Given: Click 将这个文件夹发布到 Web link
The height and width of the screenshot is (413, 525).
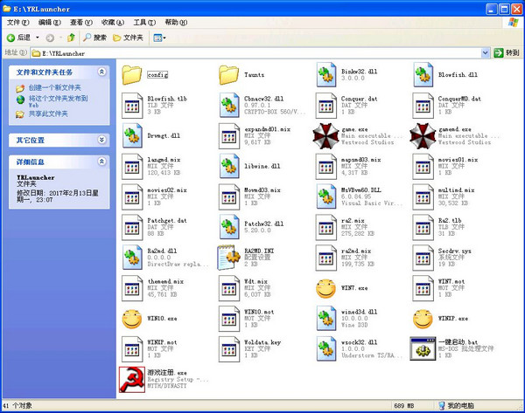Looking at the screenshot, I should [x=58, y=101].
